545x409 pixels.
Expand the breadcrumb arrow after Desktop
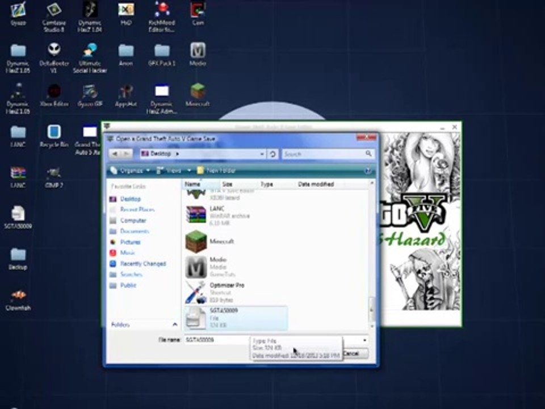coord(178,154)
